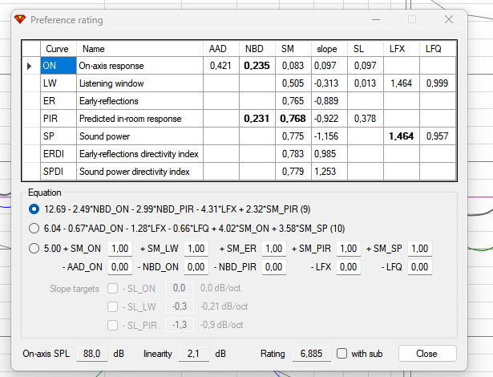Click the linearity value field
493x377 pixels.
click(x=194, y=354)
